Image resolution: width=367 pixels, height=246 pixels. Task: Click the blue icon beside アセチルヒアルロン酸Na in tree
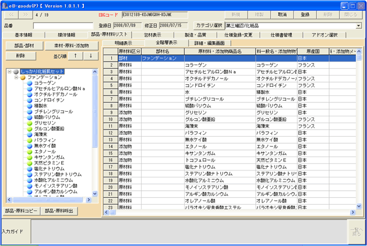(x=30, y=89)
